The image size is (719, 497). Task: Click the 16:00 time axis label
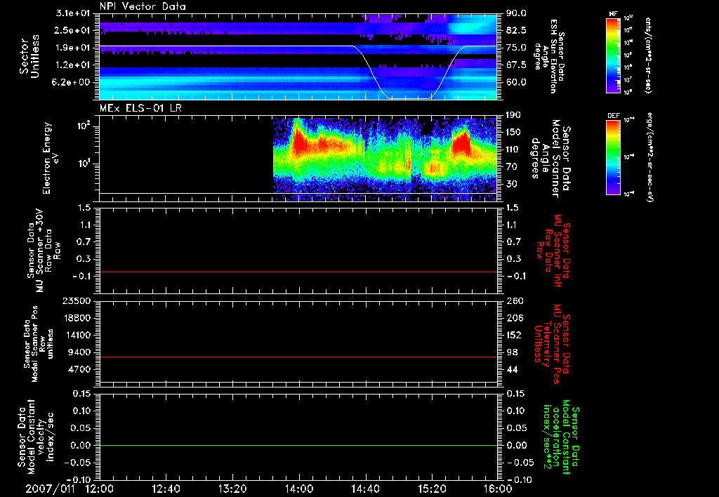tap(498, 489)
